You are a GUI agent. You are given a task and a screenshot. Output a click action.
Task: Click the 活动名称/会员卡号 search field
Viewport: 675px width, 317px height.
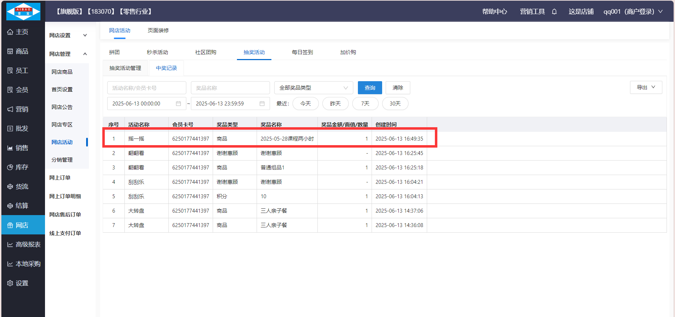pyautogui.click(x=147, y=88)
